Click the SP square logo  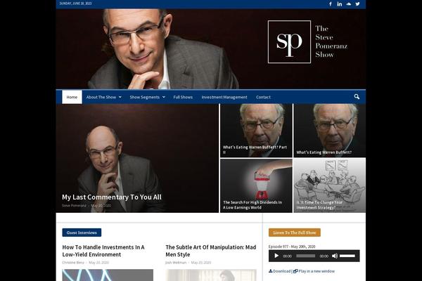tap(289, 41)
